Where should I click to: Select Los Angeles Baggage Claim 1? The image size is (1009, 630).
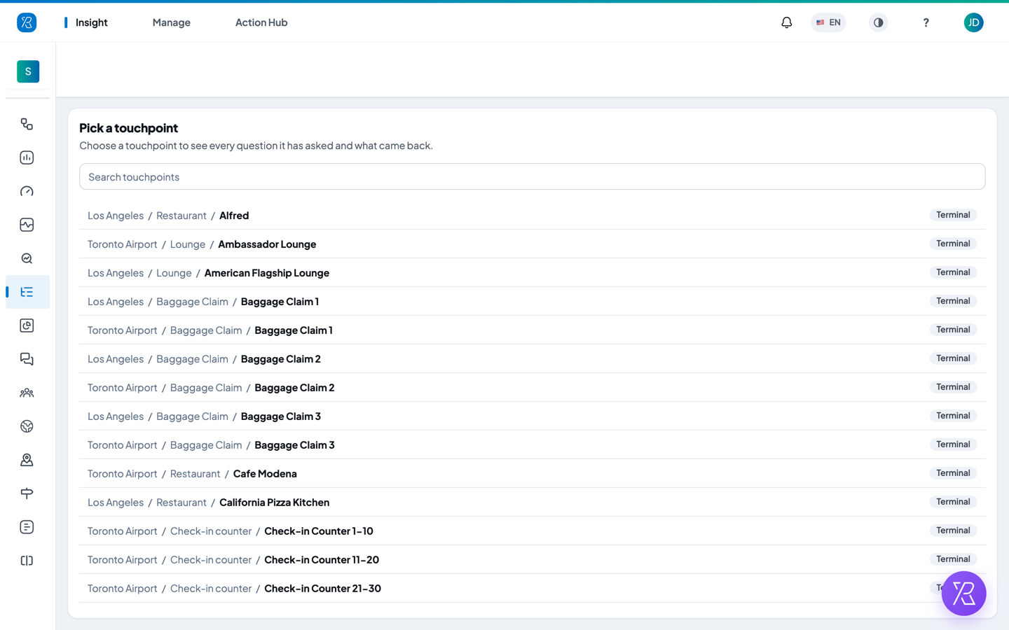click(533, 302)
